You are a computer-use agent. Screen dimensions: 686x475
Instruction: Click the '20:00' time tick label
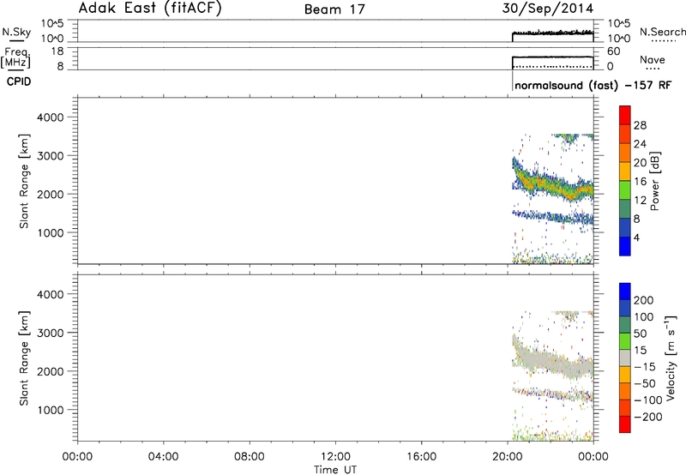(x=507, y=457)
